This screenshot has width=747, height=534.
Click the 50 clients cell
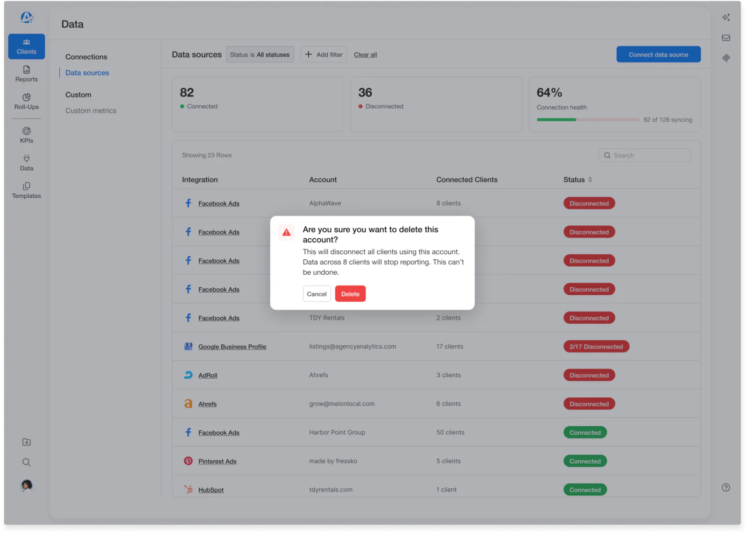[x=451, y=432]
